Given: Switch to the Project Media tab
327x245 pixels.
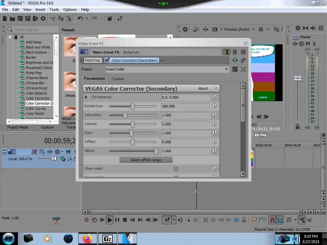Looking at the screenshot, I should click(x=18, y=127).
